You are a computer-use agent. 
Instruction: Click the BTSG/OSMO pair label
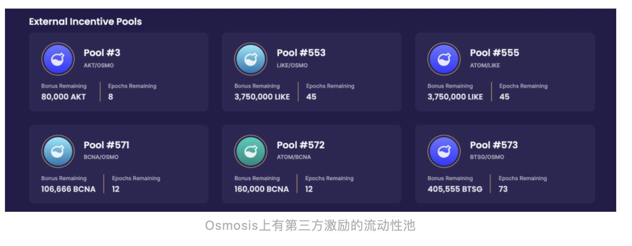[x=487, y=157]
